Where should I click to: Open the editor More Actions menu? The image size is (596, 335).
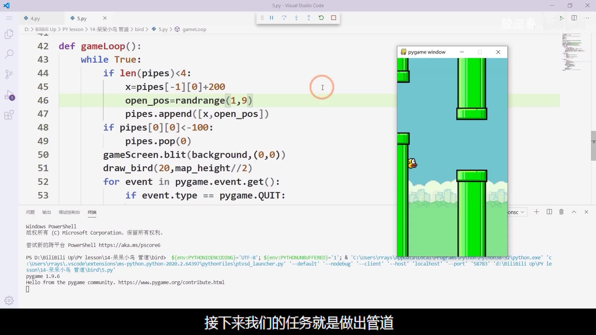pos(587,18)
